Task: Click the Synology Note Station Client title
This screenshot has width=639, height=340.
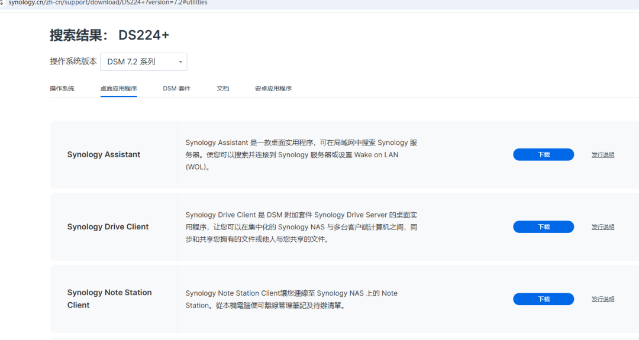Action: click(x=109, y=299)
